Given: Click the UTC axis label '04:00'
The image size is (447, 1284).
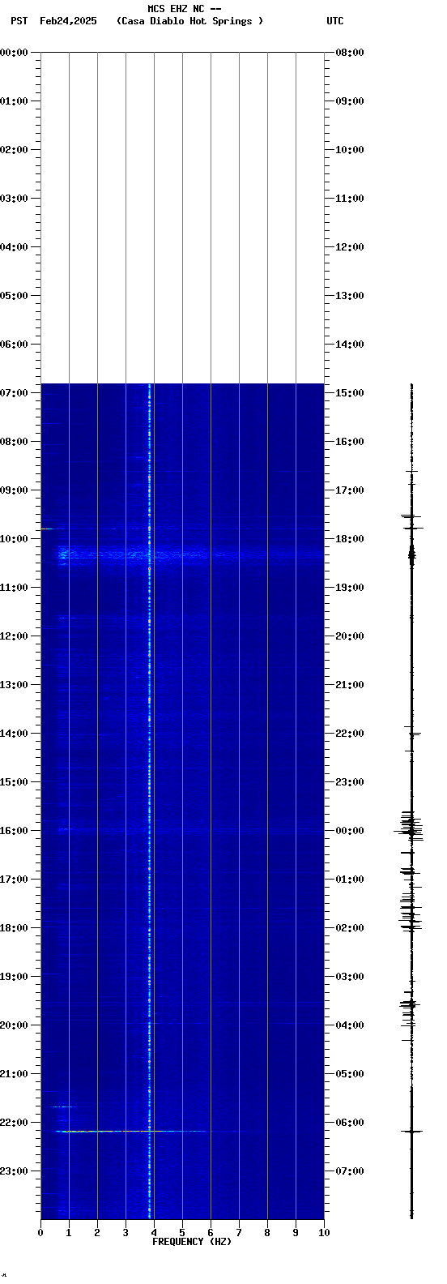Looking at the screenshot, I should pyautogui.click(x=350, y=1025).
